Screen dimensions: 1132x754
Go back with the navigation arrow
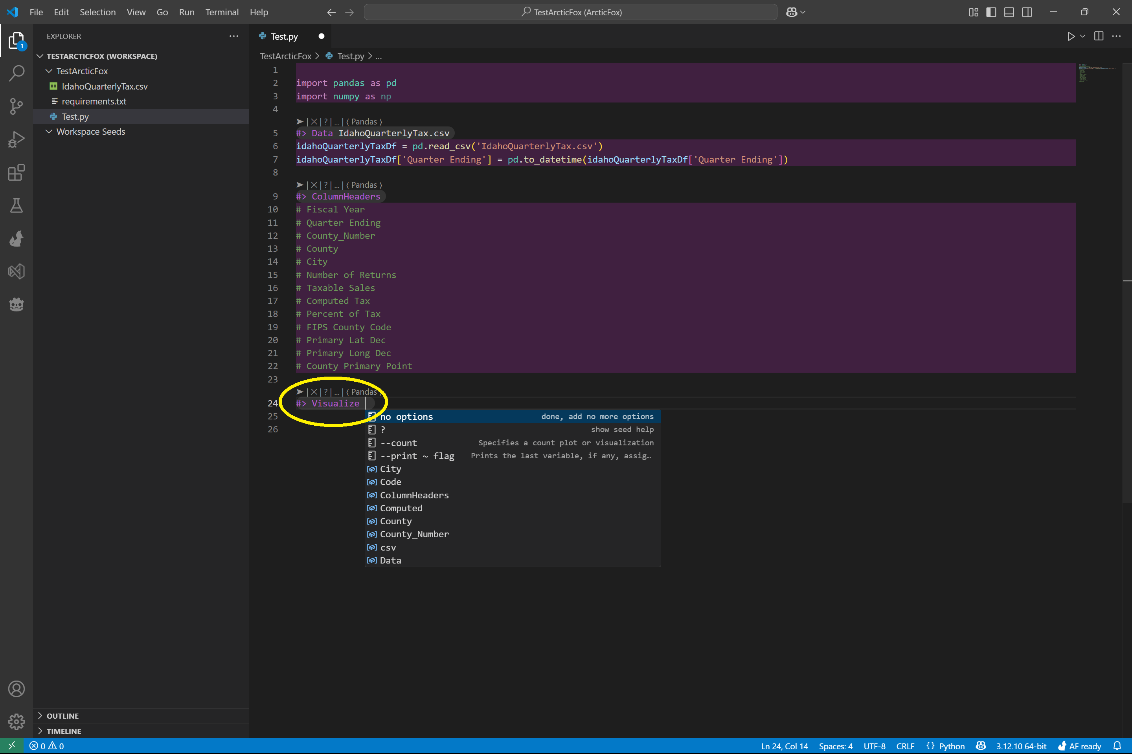pyautogui.click(x=331, y=12)
